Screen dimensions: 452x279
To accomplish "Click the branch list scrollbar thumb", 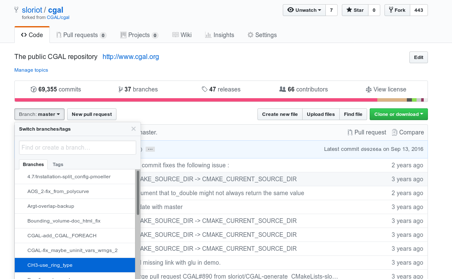I will [138, 193].
